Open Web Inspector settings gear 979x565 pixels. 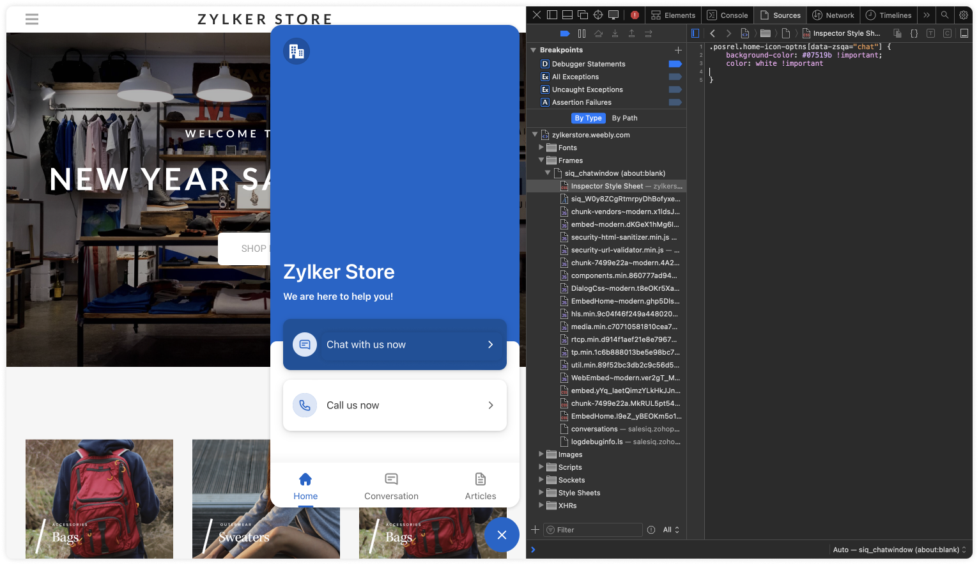tap(964, 15)
